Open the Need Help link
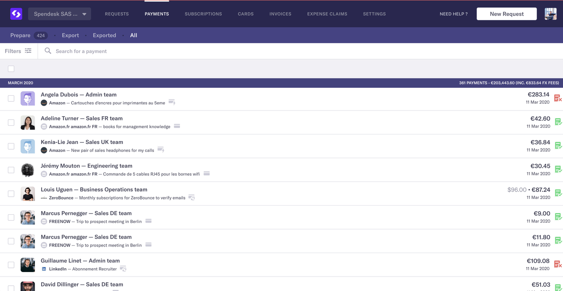 click(x=454, y=14)
